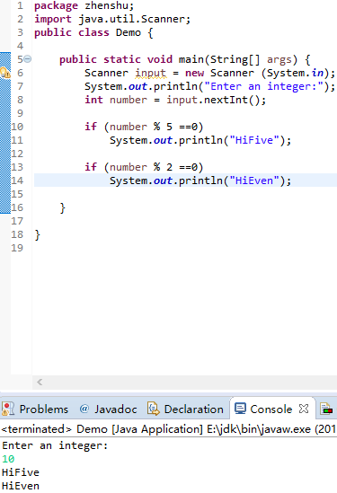Image resolution: width=337 pixels, height=493 pixels.
Task: Click the Problems tab icon
Action: coord(8,409)
